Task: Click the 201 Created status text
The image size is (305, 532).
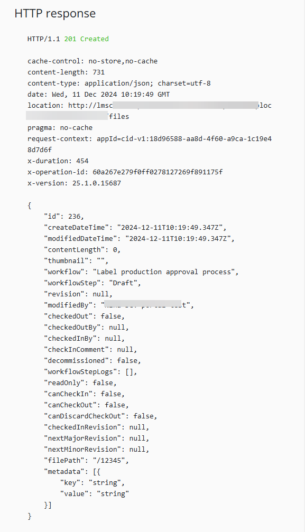Action: 86,39
